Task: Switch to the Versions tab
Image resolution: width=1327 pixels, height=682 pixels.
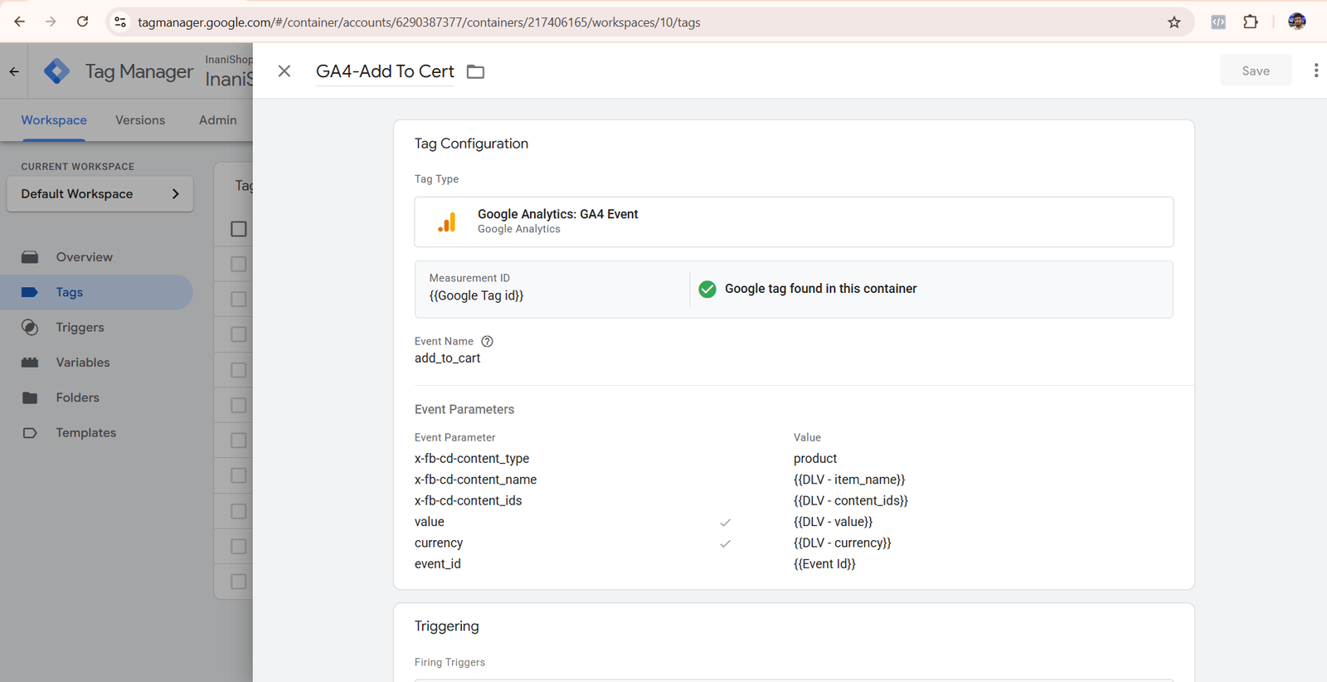Action: click(140, 120)
